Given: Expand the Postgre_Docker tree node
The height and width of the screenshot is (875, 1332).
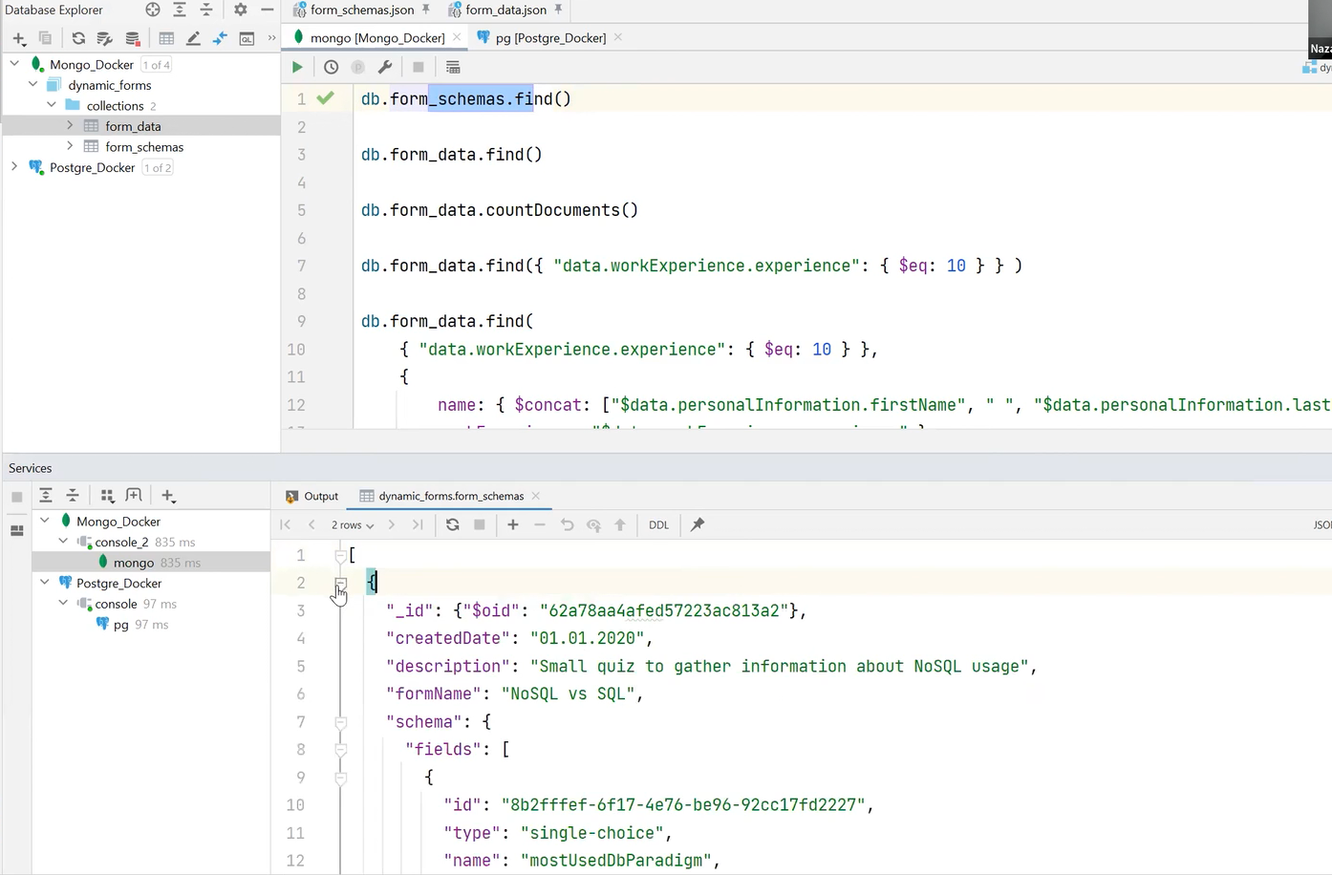Looking at the screenshot, I should (x=14, y=167).
